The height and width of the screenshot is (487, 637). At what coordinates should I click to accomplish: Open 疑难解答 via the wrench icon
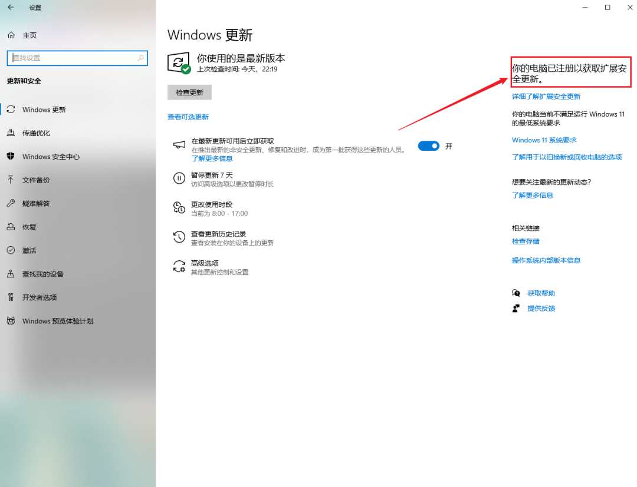[12, 204]
